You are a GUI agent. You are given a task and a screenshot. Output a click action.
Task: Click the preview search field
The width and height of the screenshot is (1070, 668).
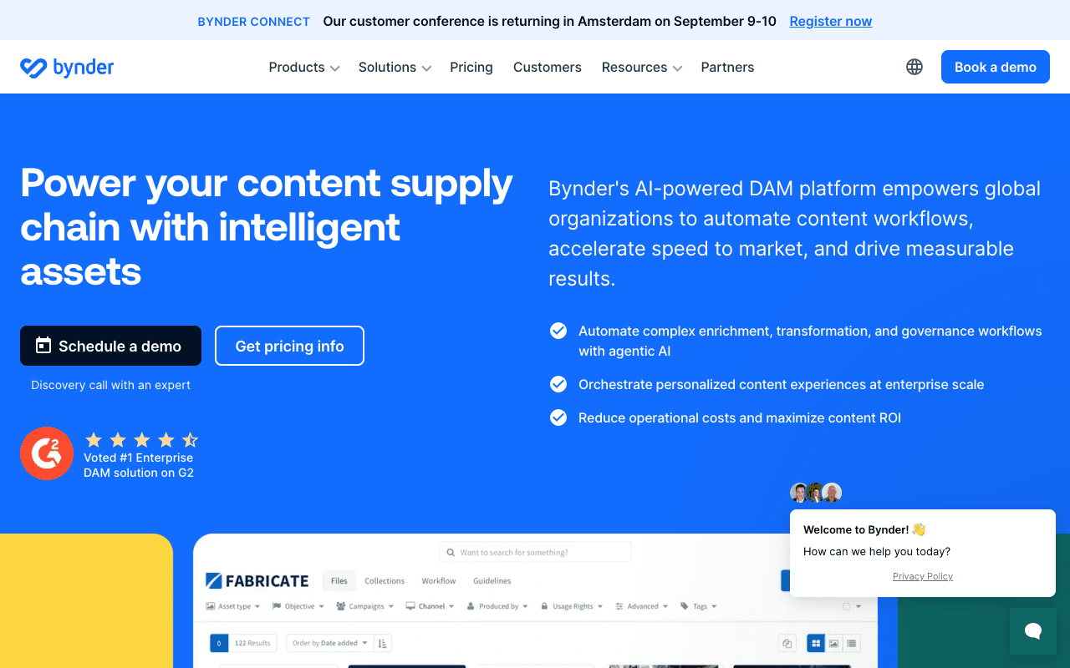click(535, 552)
